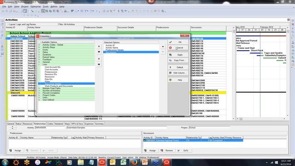
Task: Add selected option with single right arrow
Action: (99, 46)
